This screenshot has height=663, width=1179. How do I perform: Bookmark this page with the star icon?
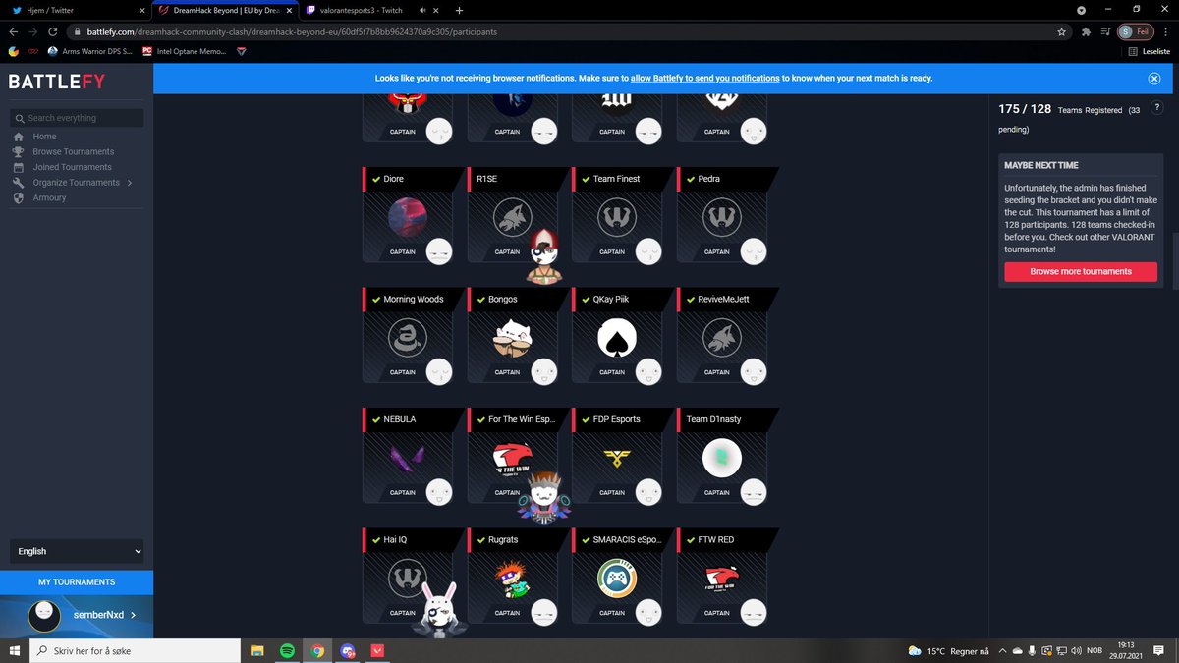(1061, 31)
